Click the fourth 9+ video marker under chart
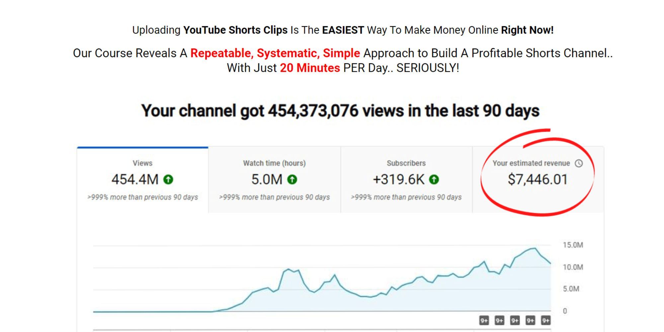This screenshot has height=332, width=664. [530, 320]
